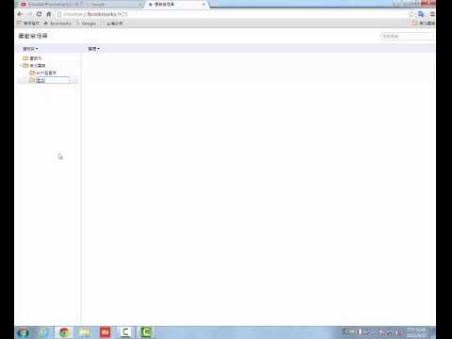This screenshot has height=339, width=452.
Task: Close the Google tab
Action: click(140, 5)
